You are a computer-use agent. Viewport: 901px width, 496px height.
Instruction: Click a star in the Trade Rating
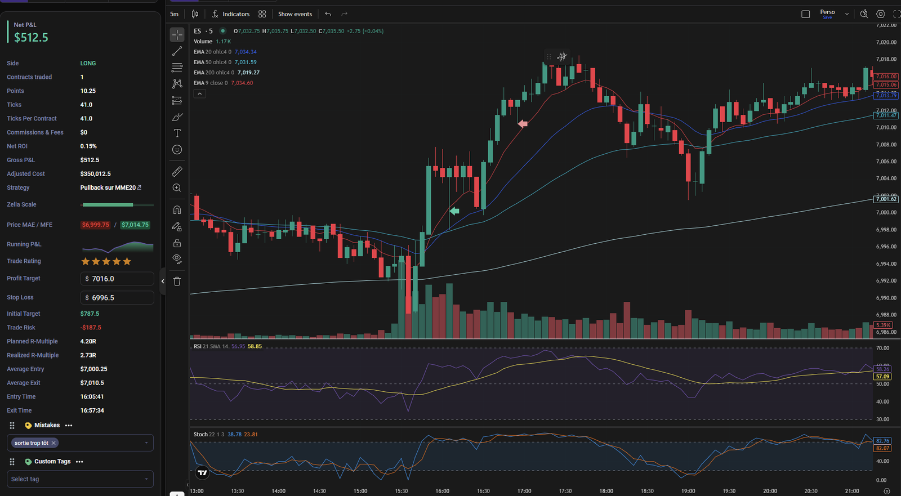pos(106,261)
